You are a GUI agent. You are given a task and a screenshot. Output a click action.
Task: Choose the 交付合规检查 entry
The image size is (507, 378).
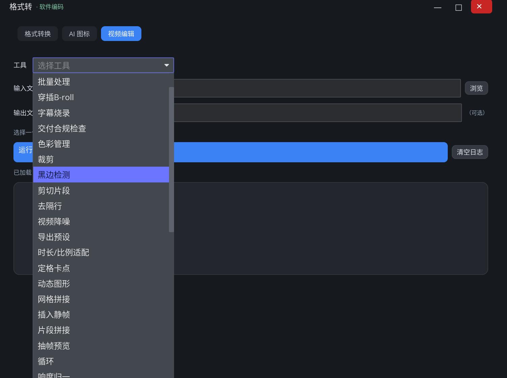click(x=101, y=128)
